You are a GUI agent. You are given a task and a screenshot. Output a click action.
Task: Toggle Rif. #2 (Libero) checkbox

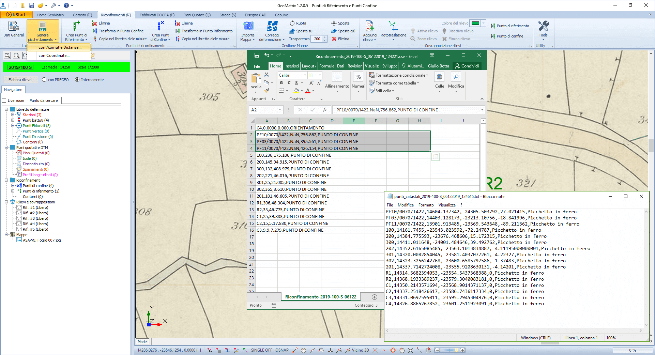click(19, 213)
